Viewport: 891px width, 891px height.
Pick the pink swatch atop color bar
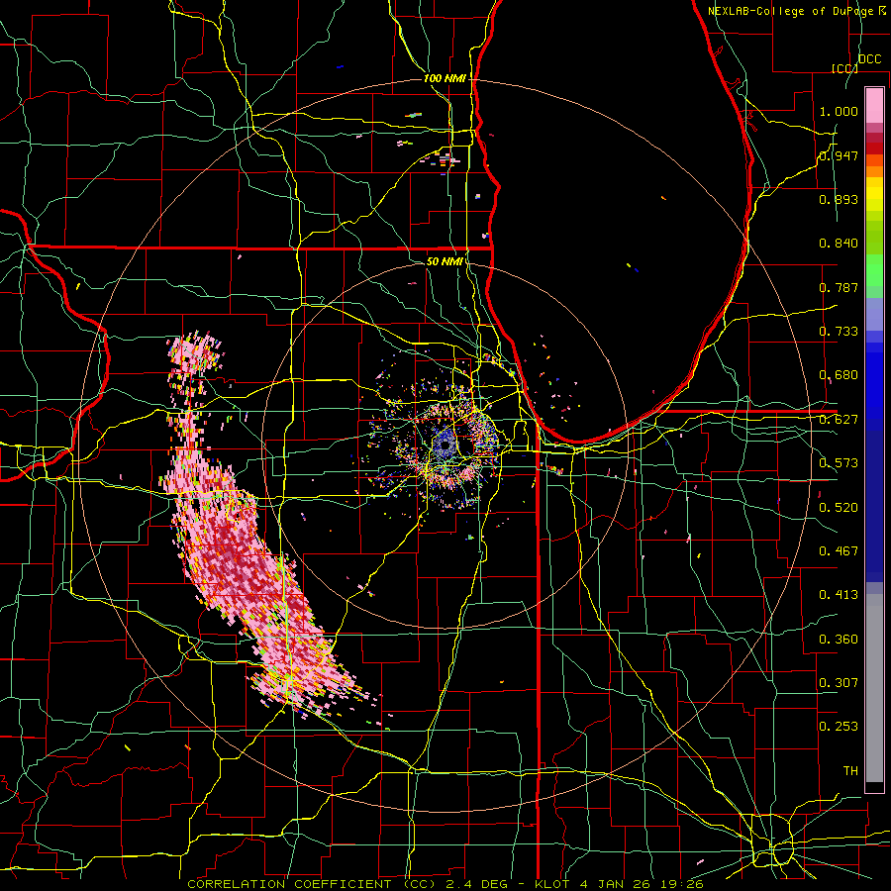tap(874, 105)
